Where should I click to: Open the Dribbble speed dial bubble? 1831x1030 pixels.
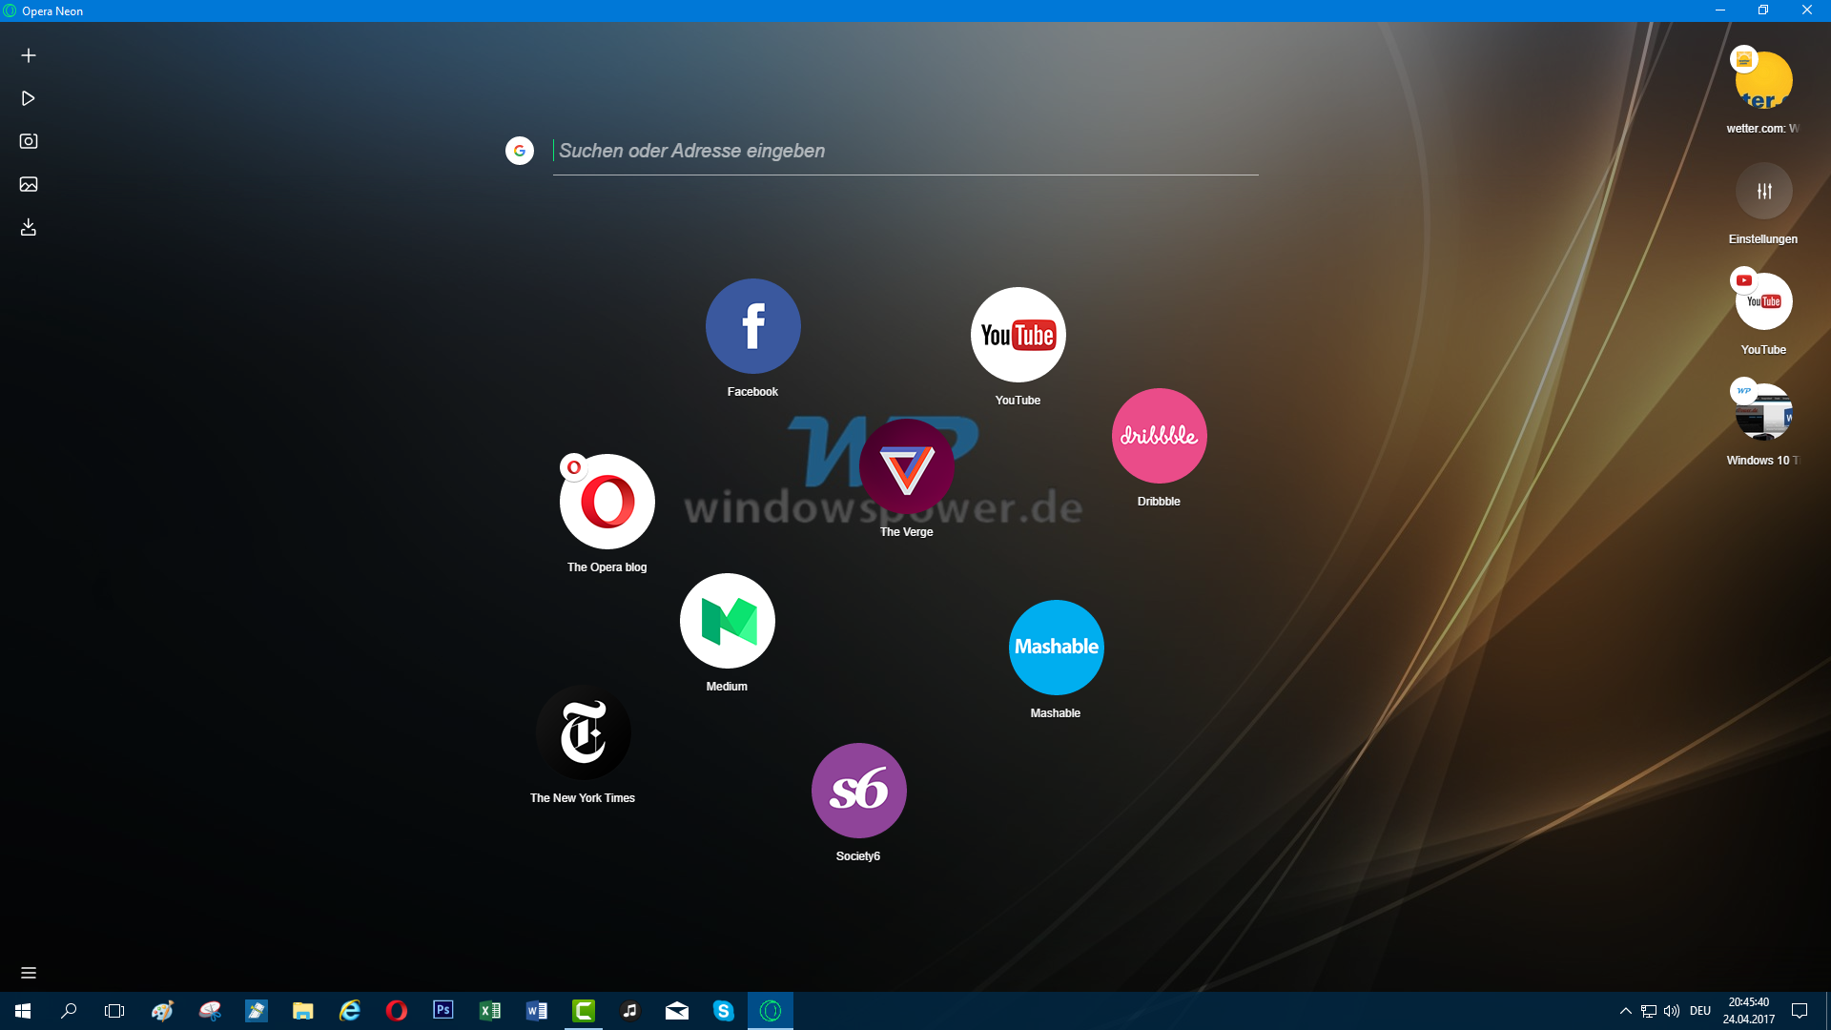(x=1160, y=436)
